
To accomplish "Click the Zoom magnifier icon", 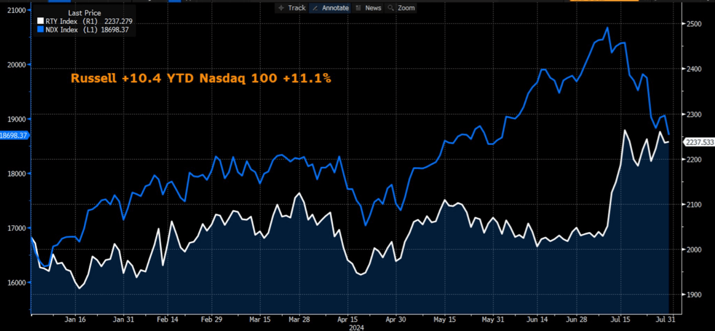I will coord(391,8).
